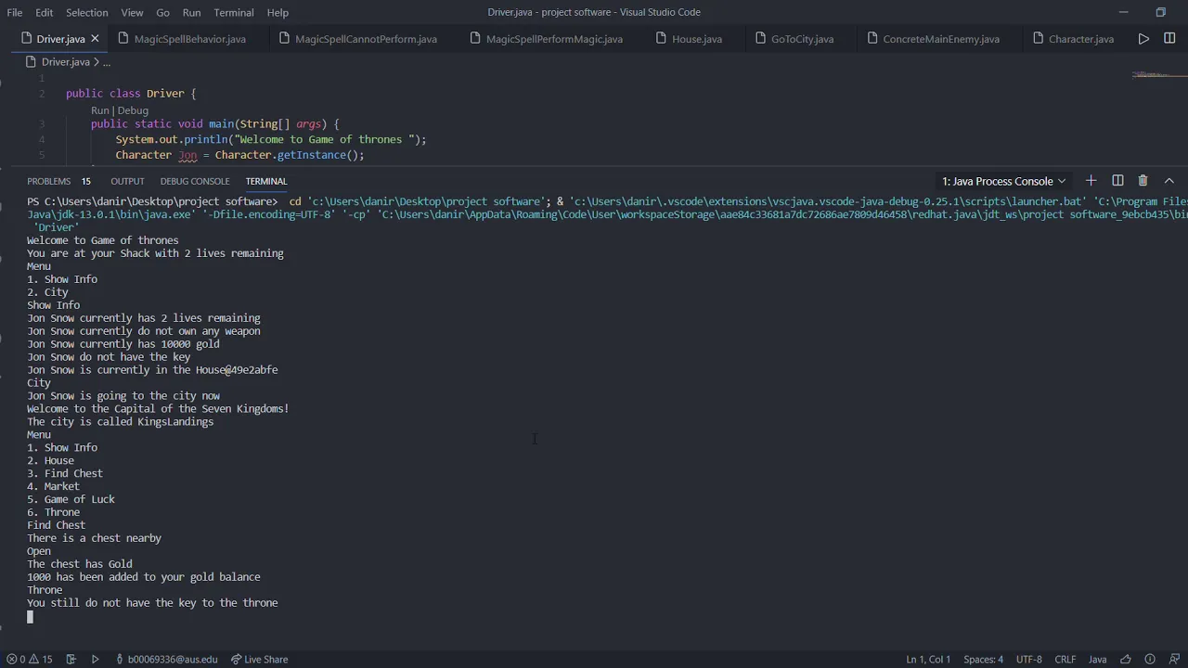Restore down the VS Code window
This screenshot has height=668, width=1188.
coord(1160,12)
